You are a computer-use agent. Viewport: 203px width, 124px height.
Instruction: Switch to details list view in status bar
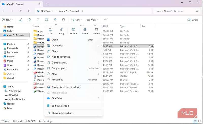pos(195,121)
